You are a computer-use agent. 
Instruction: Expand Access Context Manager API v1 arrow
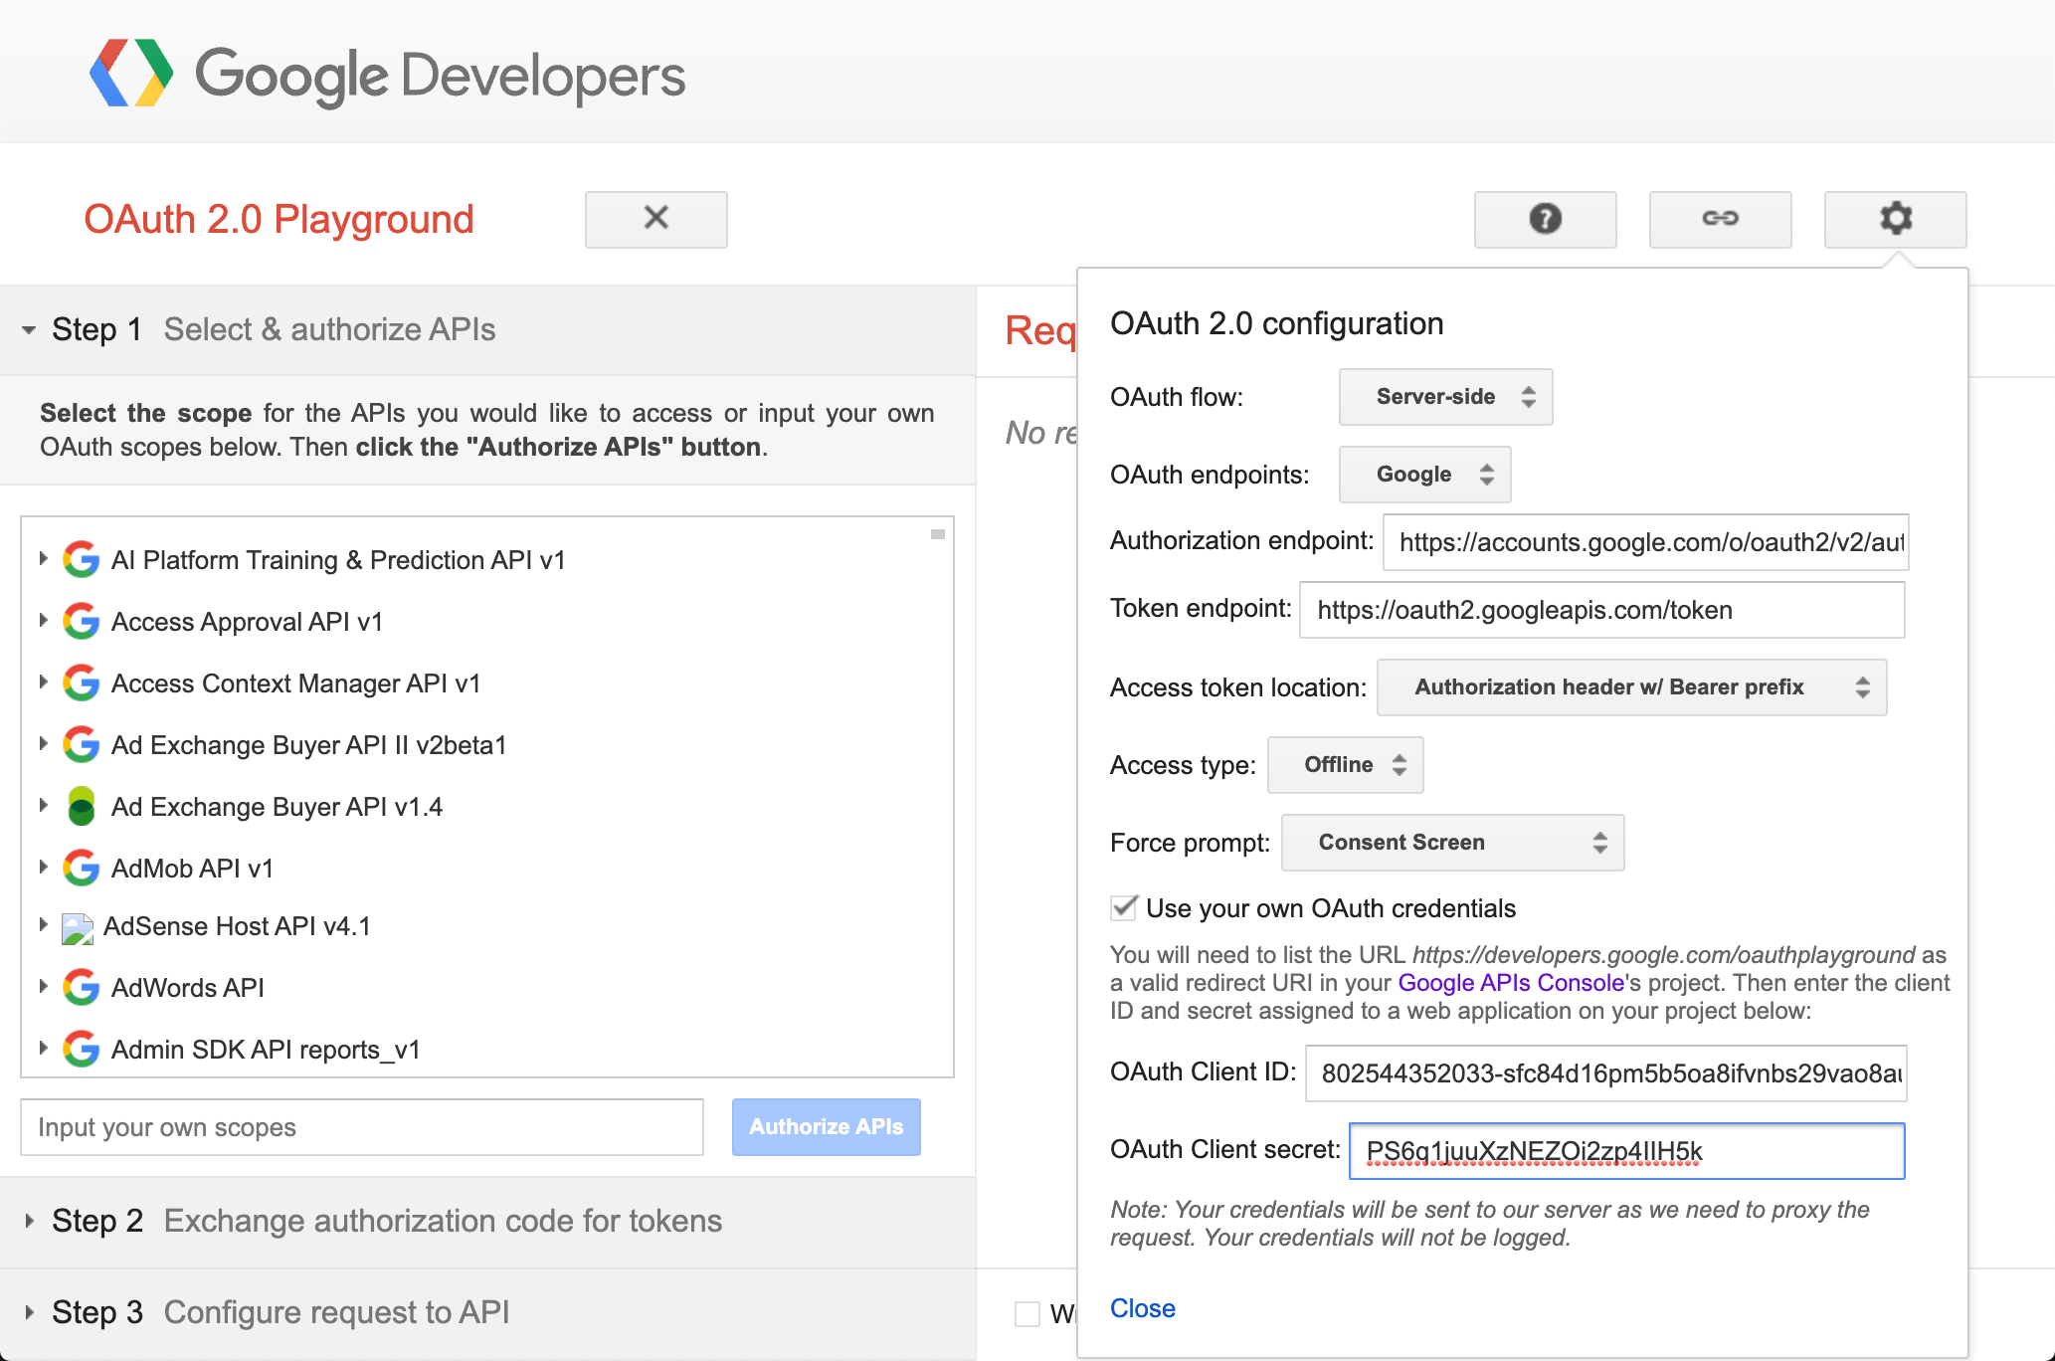tap(43, 682)
